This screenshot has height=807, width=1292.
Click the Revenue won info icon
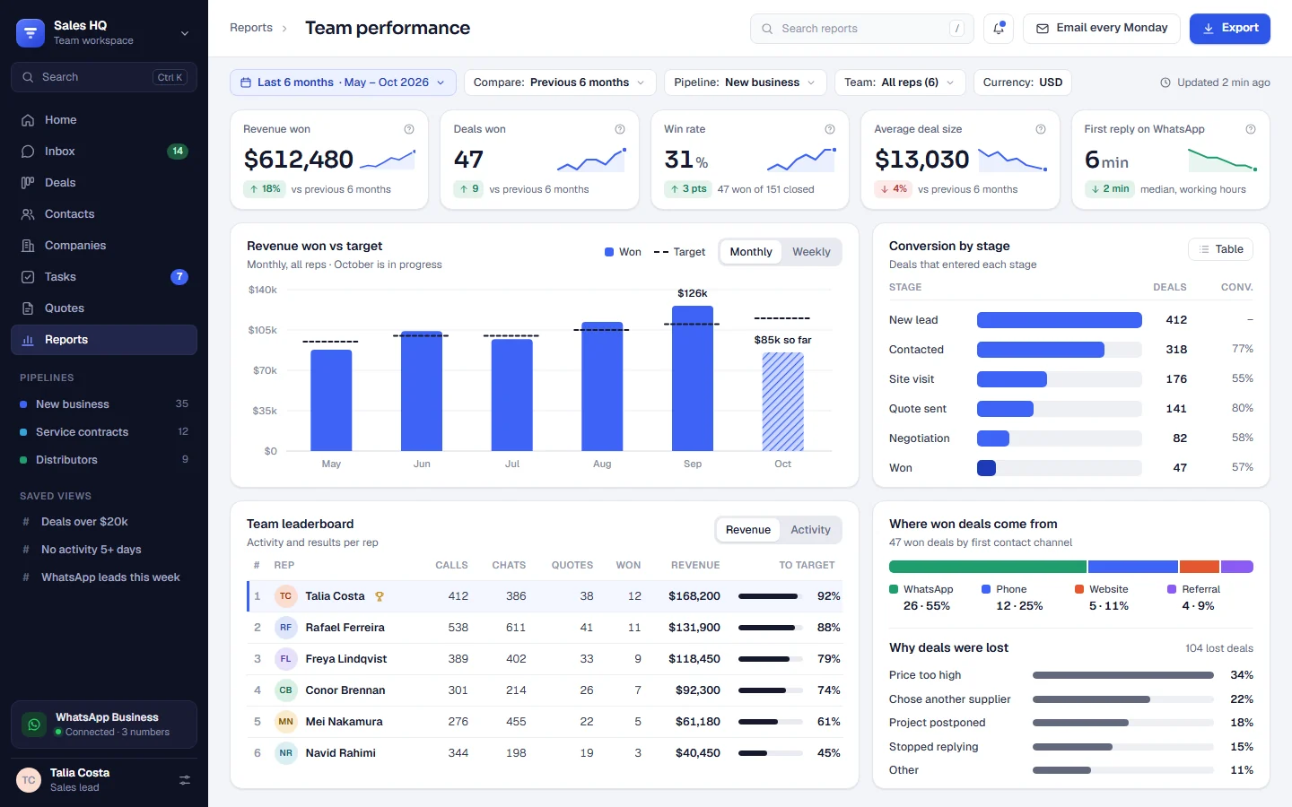(x=409, y=129)
